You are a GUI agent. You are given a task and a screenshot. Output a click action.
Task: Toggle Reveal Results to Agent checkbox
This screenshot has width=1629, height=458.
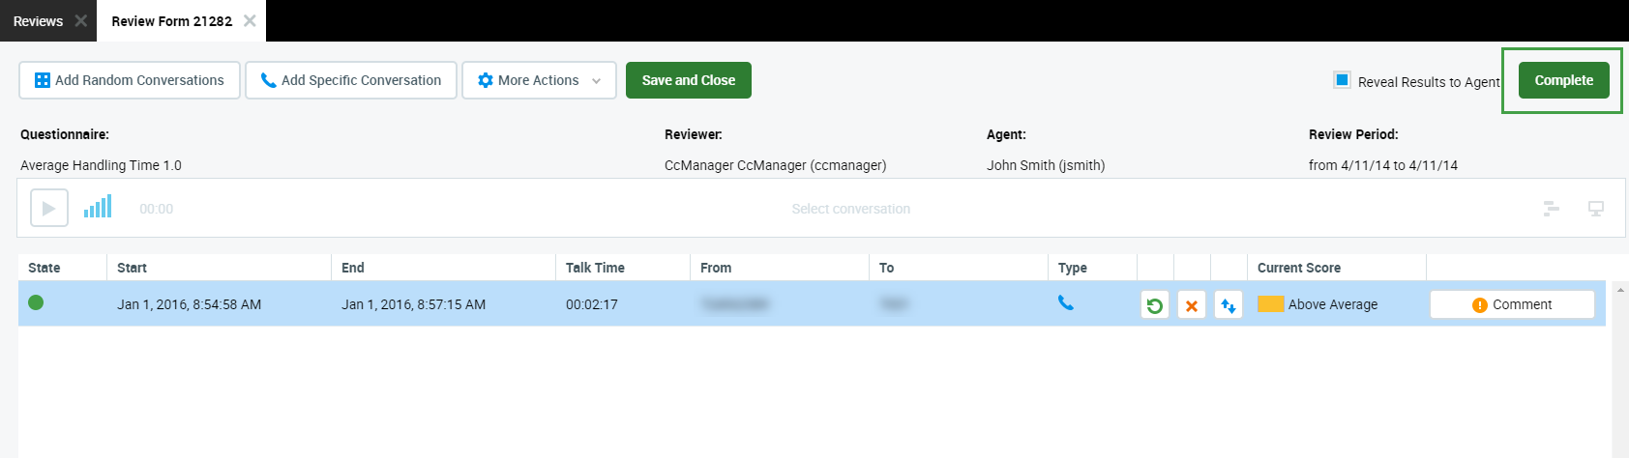pos(1342,80)
